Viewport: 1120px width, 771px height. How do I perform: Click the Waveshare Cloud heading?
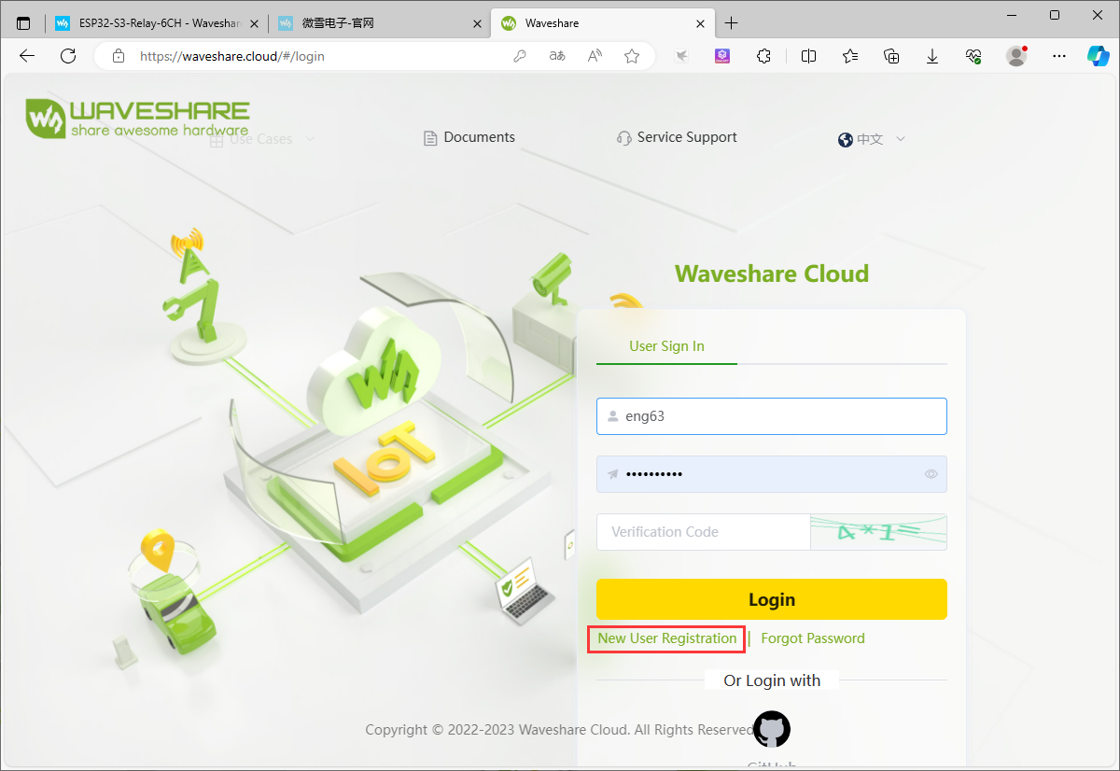[x=772, y=273]
